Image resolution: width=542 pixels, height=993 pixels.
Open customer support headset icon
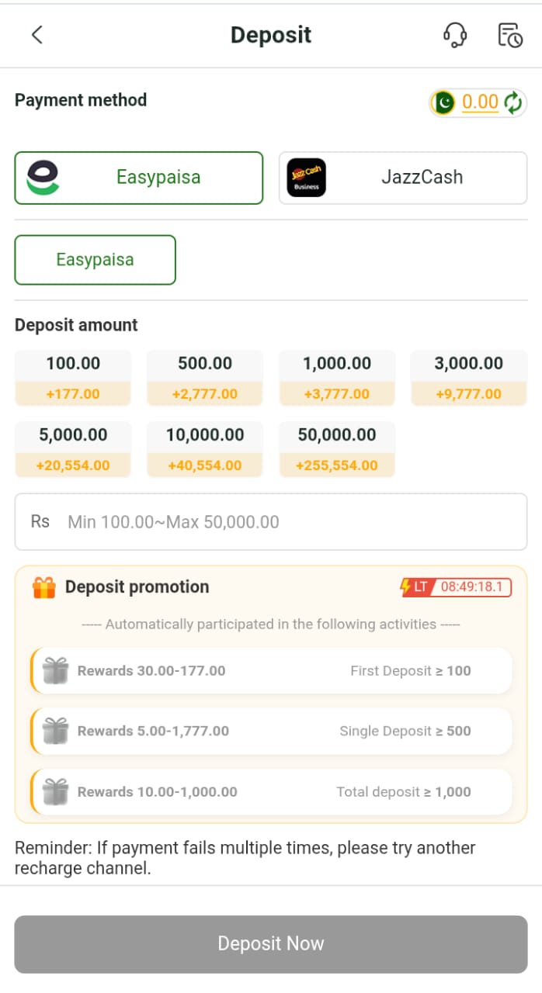point(455,35)
